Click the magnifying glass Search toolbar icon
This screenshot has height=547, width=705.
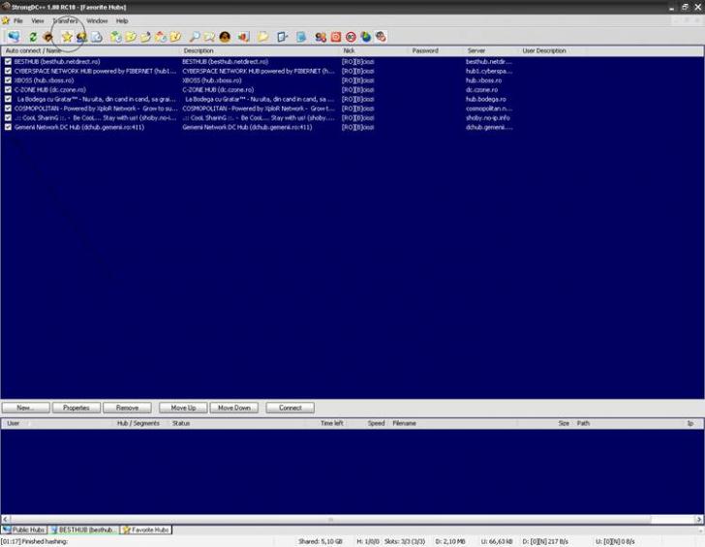pyautogui.click(x=194, y=37)
